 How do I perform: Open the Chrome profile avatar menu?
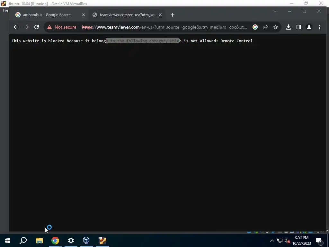309,27
